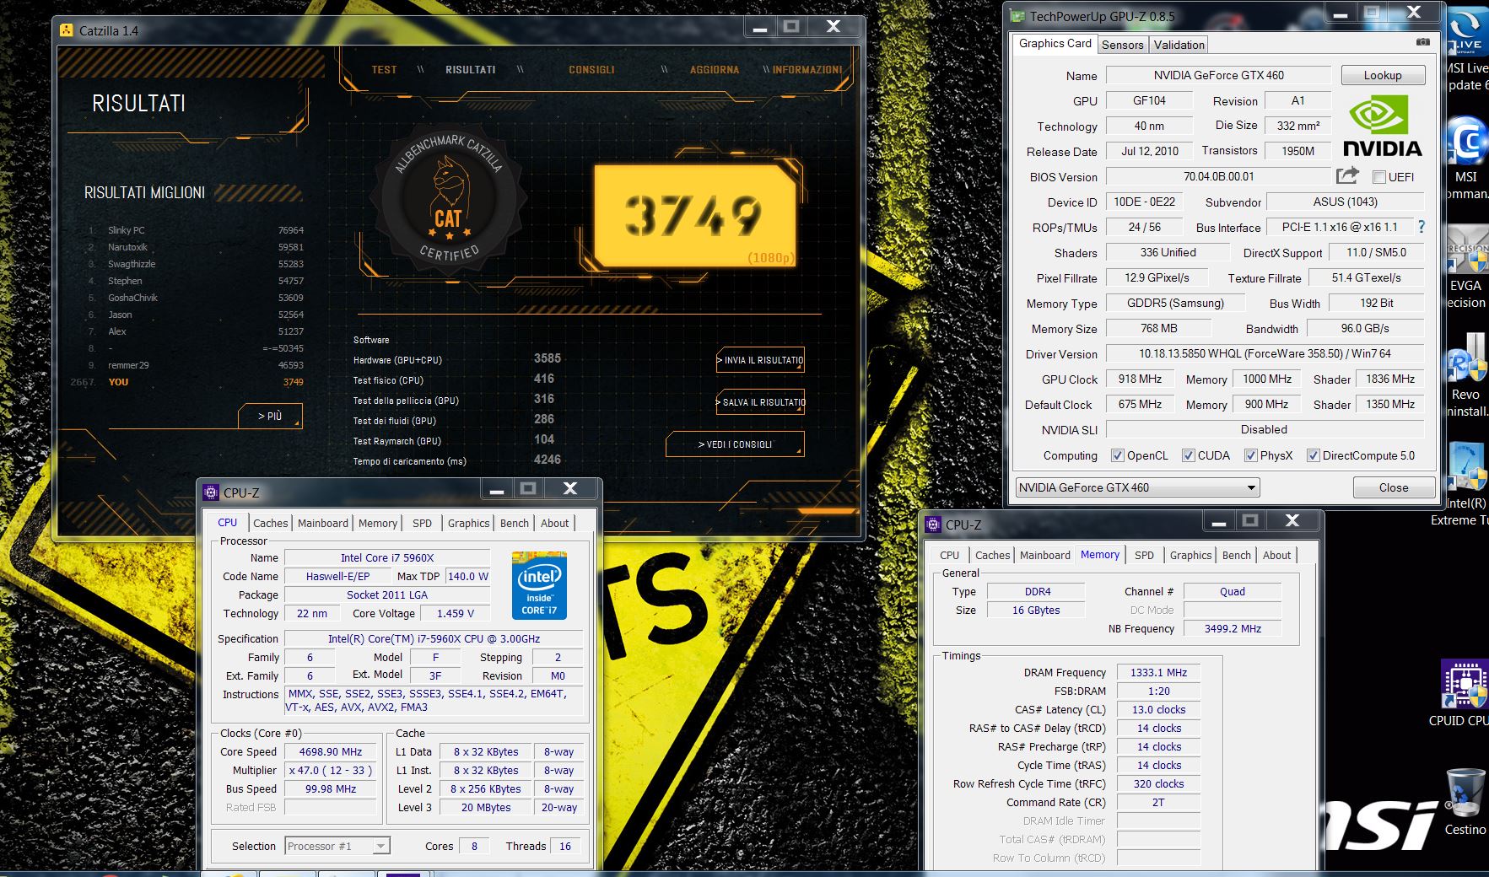Click the bus interface question mark icon
Viewport: 1489px width, 877px height.
click(x=1422, y=227)
